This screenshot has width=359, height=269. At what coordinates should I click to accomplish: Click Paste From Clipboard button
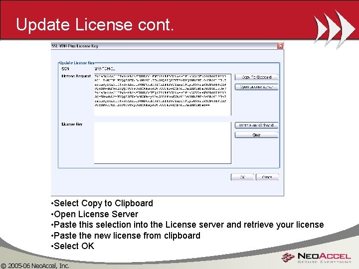coord(256,125)
